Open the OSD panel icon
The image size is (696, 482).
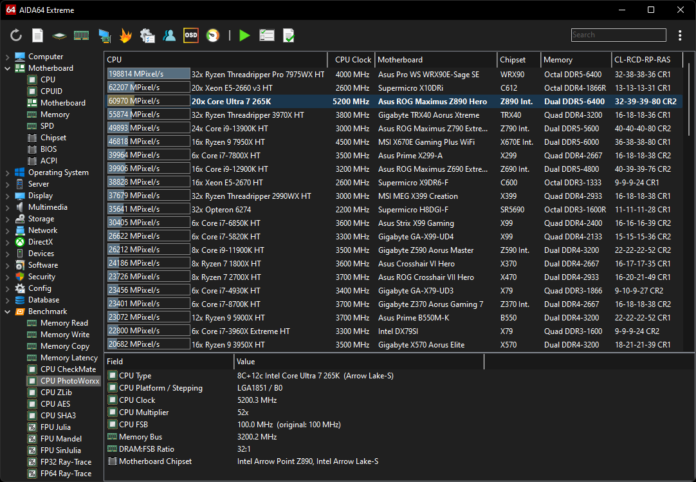pos(191,35)
